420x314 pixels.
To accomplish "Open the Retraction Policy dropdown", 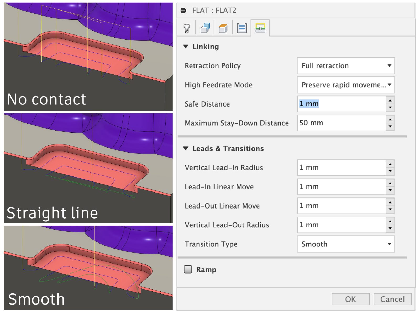I will pyautogui.click(x=345, y=66).
